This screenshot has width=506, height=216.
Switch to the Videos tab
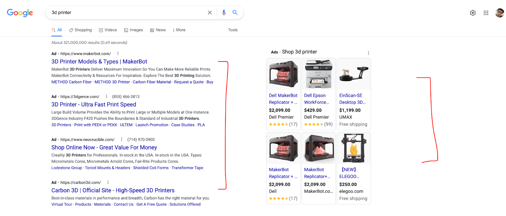click(x=108, y=30)
